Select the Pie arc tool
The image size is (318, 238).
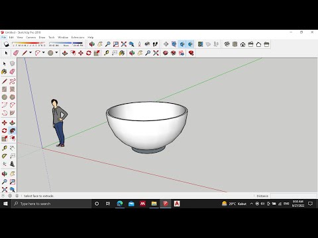point(12,113)
